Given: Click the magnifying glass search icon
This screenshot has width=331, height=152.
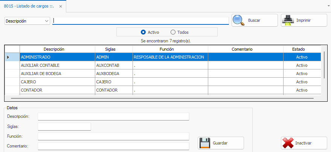Looking at the screenshot, I should click(239, 20).
